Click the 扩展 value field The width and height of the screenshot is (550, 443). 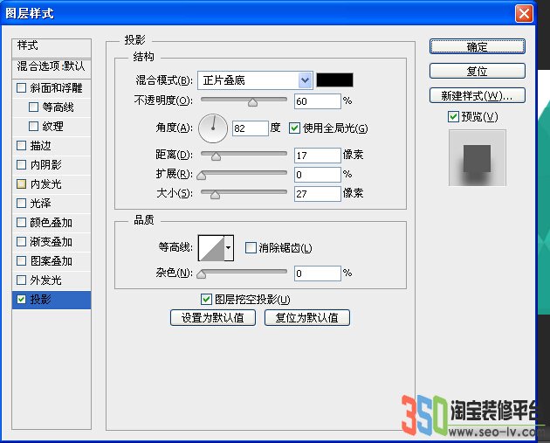(318, 175)
